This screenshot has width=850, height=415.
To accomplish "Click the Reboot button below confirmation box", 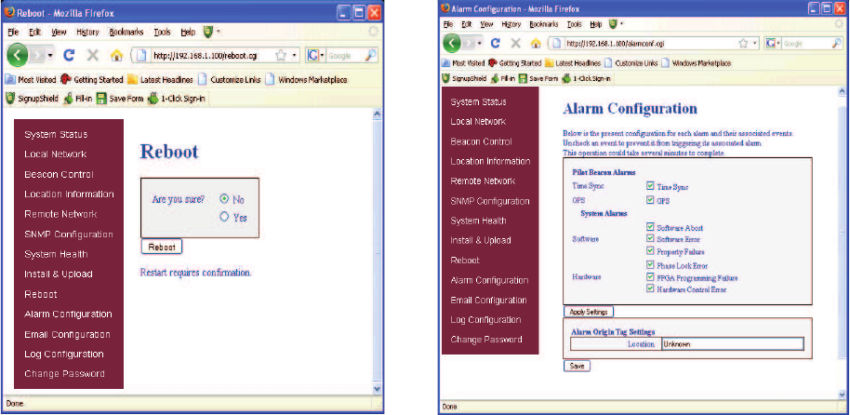I will click(x=162, y=247).
